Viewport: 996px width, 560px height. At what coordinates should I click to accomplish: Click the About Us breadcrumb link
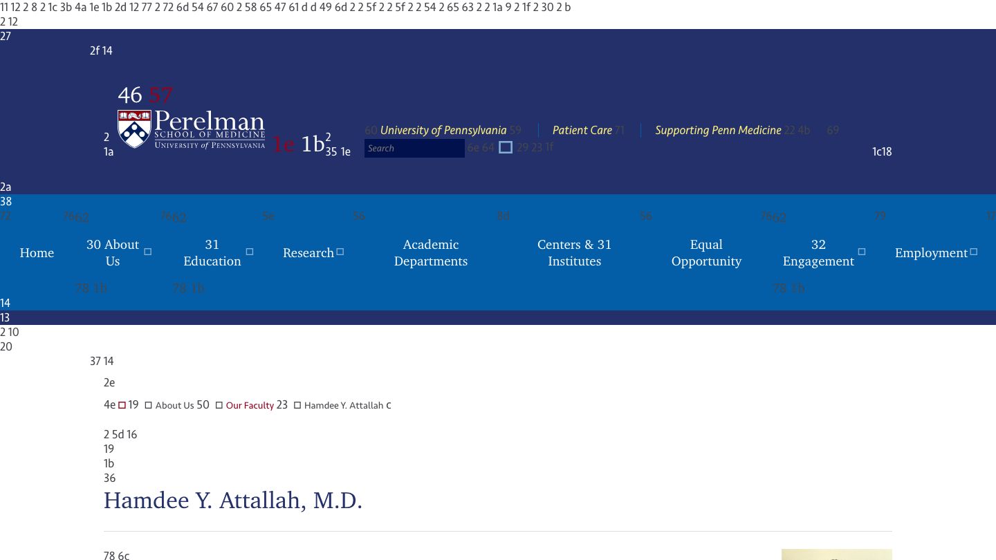174,406
